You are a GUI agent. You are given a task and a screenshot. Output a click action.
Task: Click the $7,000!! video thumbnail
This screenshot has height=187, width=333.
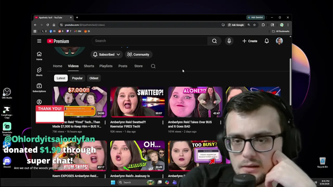80,102
